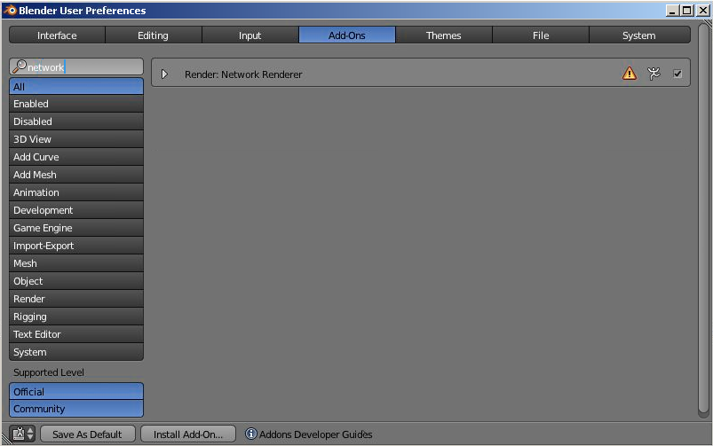Maximize the Blender User Preferences window
Image resolution: width=713 pixels, height=446 pixels.
pyautogui.click(x=687, y=10)
